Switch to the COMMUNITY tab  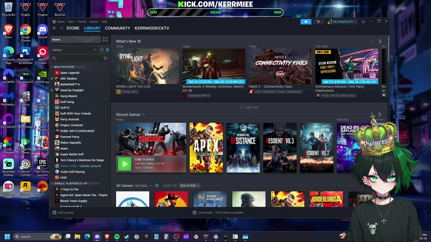[x=118, y=28]
